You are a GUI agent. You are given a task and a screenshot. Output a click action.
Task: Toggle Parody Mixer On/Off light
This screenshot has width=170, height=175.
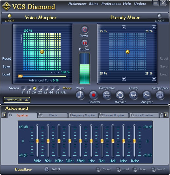[x=160, y=16]
